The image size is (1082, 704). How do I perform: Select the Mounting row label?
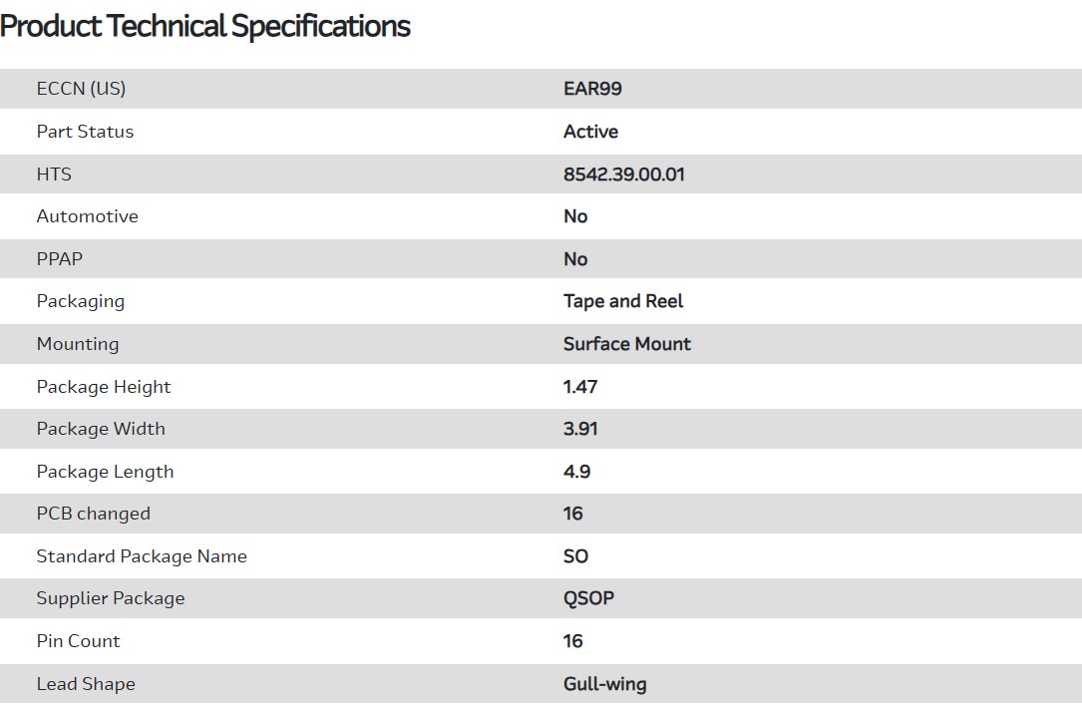77,344
